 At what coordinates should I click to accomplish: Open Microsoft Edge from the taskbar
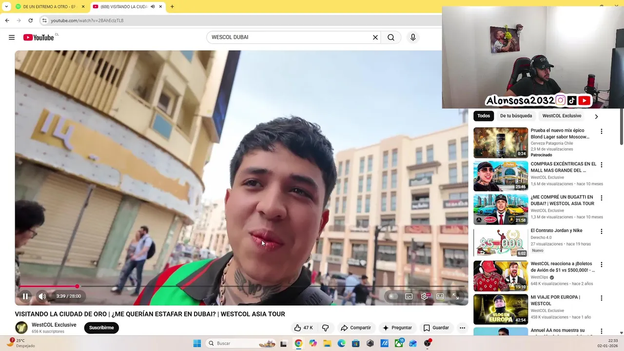(341, 343)
